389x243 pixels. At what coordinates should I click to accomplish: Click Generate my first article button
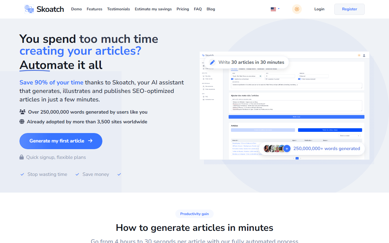tap(61, 141)
